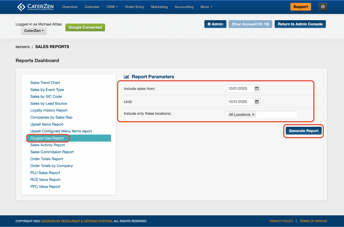Click Google Connected button
This screenshot has height=227, width=344.
(85, 28)
